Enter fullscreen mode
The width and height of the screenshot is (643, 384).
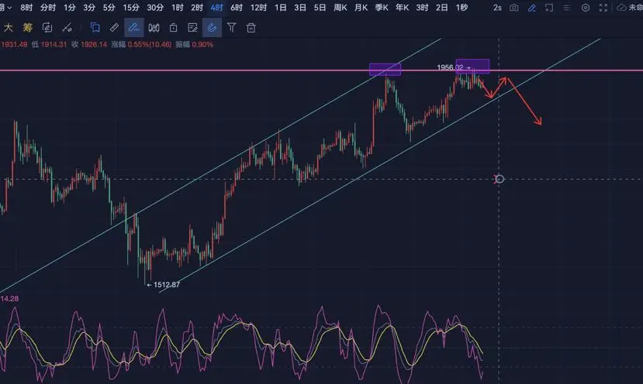tap(603, 8)
